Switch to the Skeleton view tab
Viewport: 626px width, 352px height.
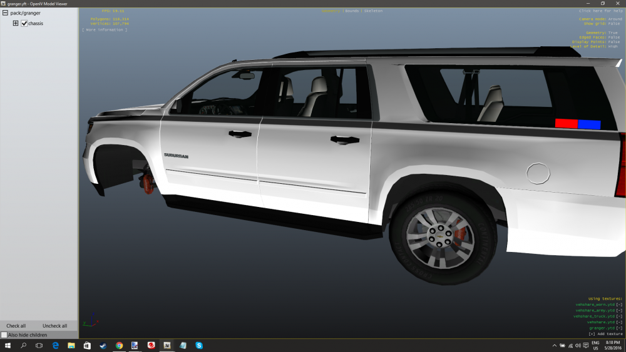click(x=373, y=11)
